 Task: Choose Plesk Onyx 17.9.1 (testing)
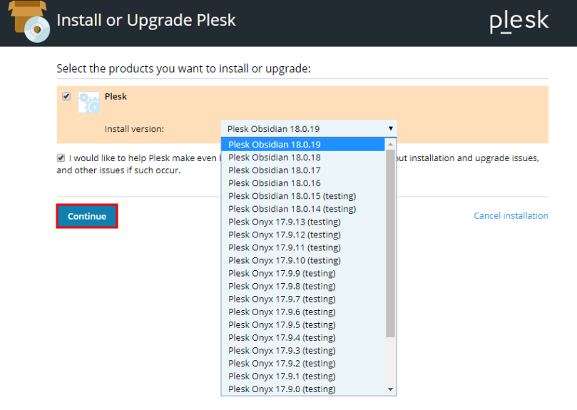[x=303, y=376]
